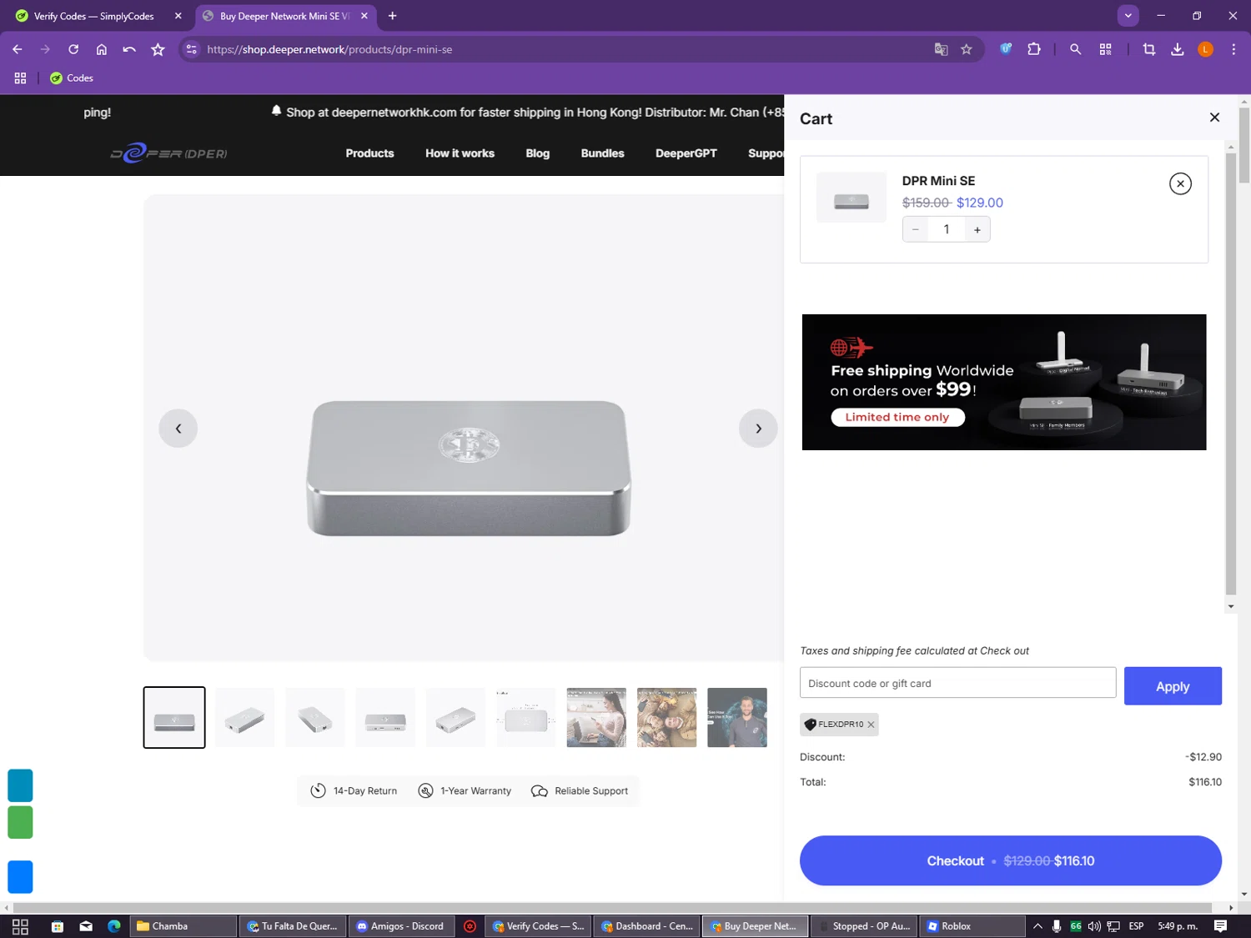The width and height of the screenshot is (1251, 938).
Task: Show previous product image
Action: (x=178, y=429)
